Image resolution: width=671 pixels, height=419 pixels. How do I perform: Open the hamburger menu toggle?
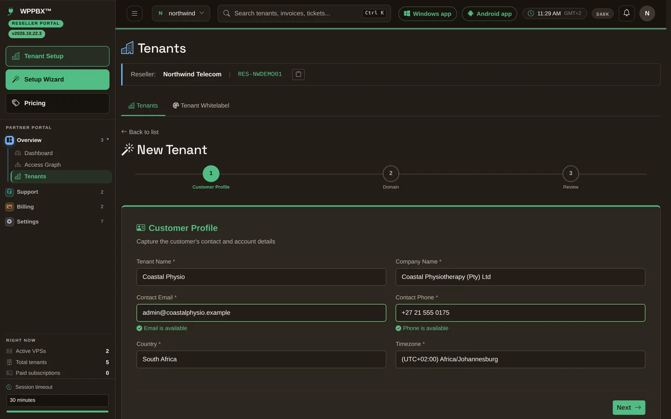(x=135, y=14)
